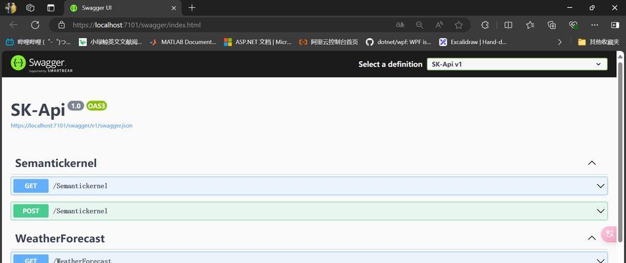This screenshot has width=626, height=263.
Task: Open the Collections icon
Action: point(552,25)
